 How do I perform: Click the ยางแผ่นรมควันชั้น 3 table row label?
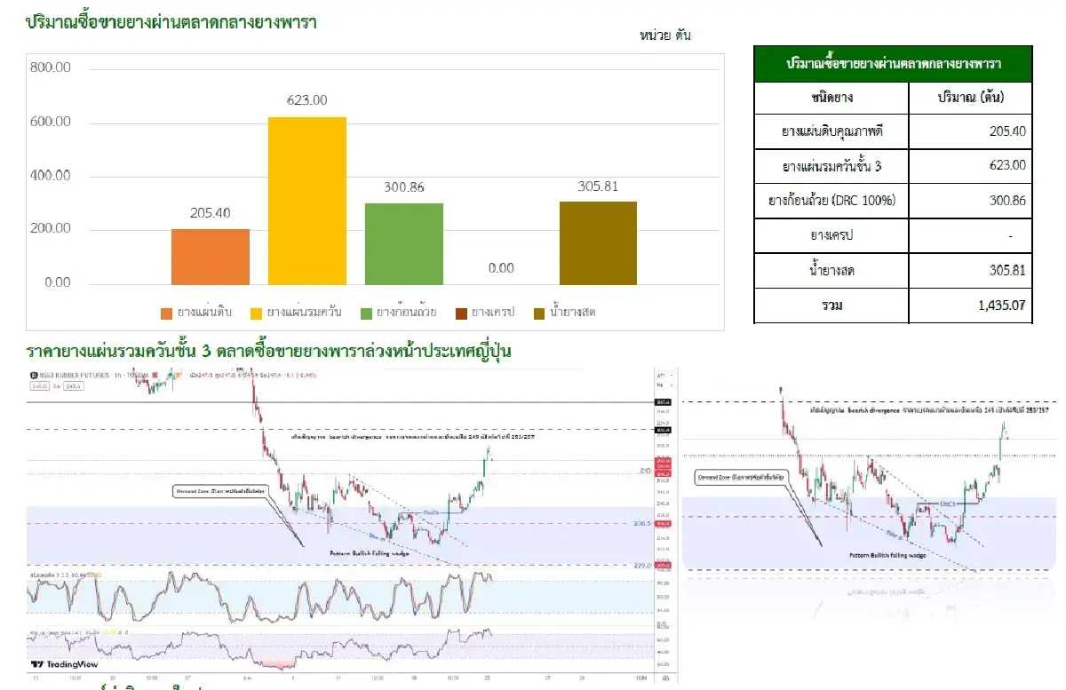coord(831,166)
